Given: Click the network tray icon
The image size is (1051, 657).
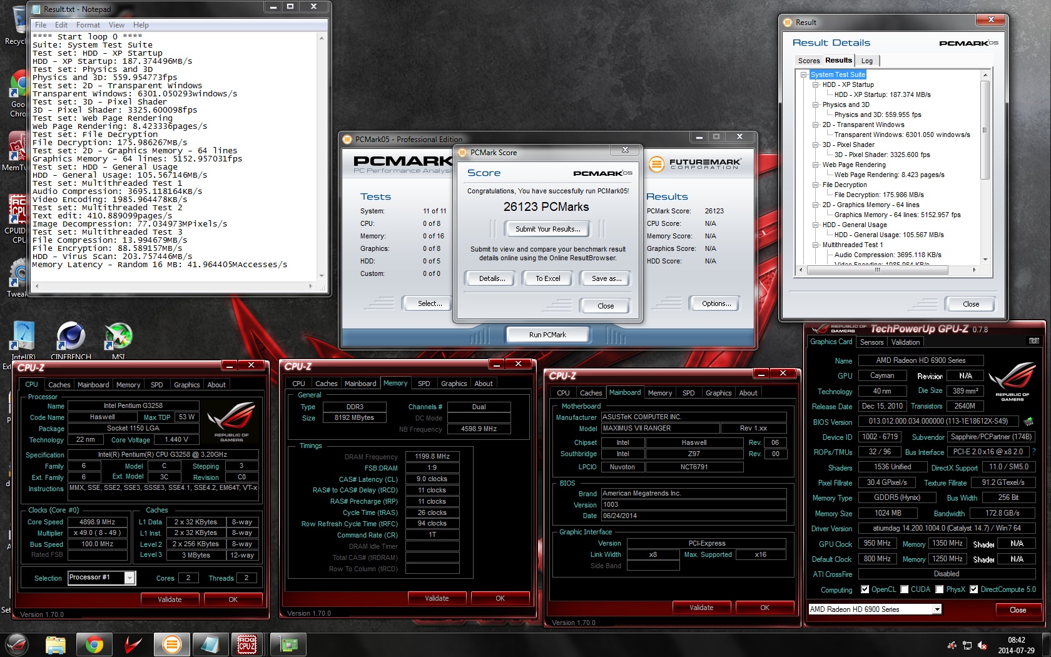Looking at the screenshot, I should pos(967,645).
